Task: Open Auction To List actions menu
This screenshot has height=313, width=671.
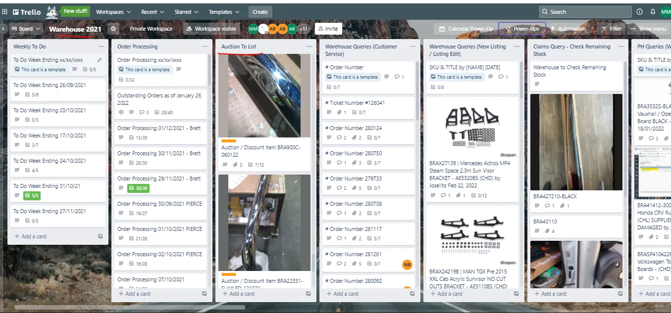Action: click(x=309, y=46)
